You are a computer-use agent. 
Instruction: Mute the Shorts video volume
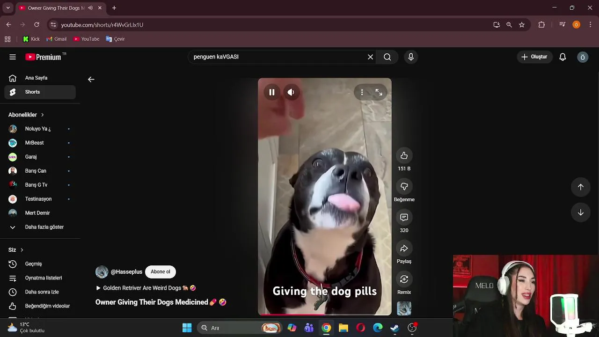click(x=291, y=92)
